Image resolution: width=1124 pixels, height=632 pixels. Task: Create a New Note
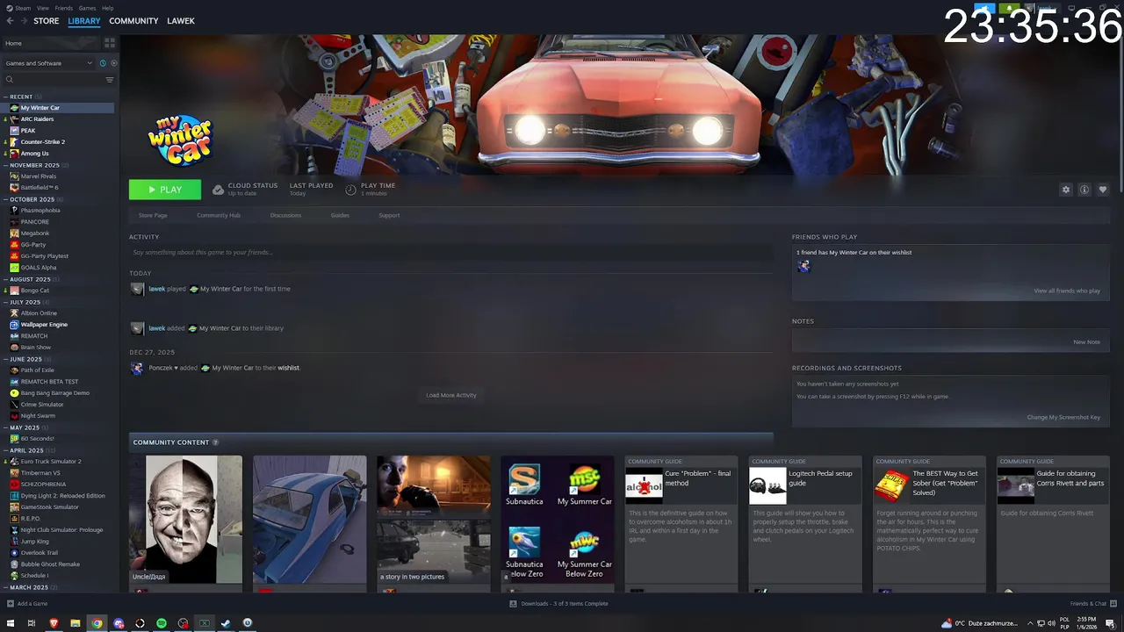[x=1086, y=342]
